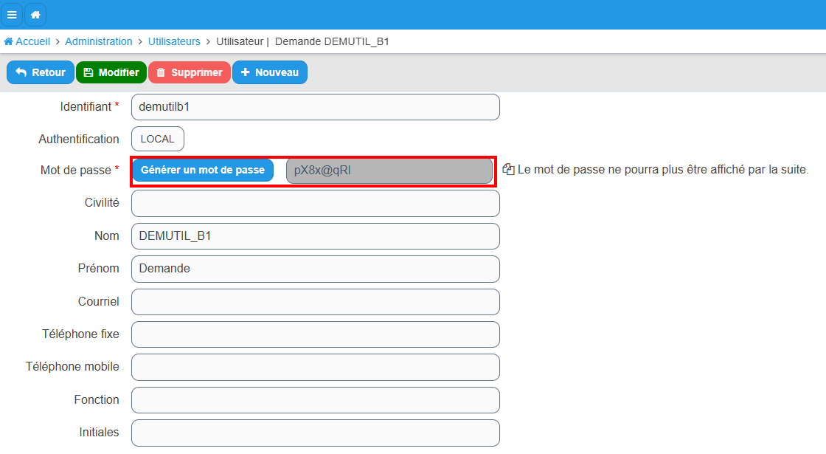Click the generated password field
Image resolution: width=826 pixels, height=454 pixels.
pyautogui.click(x=389, y=171)
